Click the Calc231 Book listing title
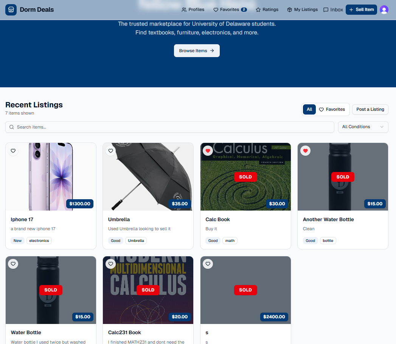 [x=124, y=332]
